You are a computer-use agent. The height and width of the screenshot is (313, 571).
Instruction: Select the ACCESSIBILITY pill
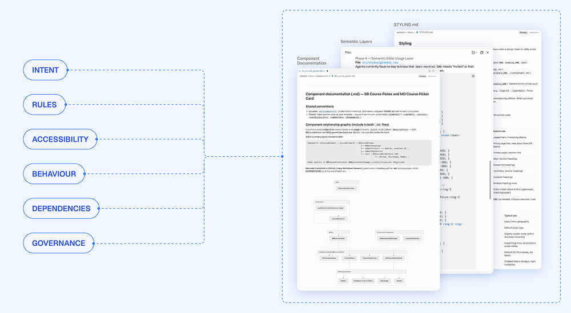pos(60,139)
